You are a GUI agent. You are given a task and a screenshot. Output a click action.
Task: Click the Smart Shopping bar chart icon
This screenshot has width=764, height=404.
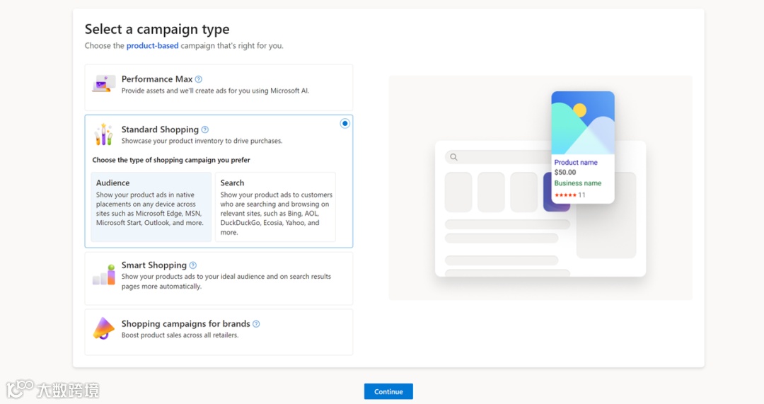pyautogui.click(x=104, y=275)
